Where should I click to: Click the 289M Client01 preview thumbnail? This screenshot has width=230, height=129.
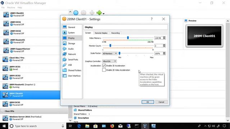point(204,36)
